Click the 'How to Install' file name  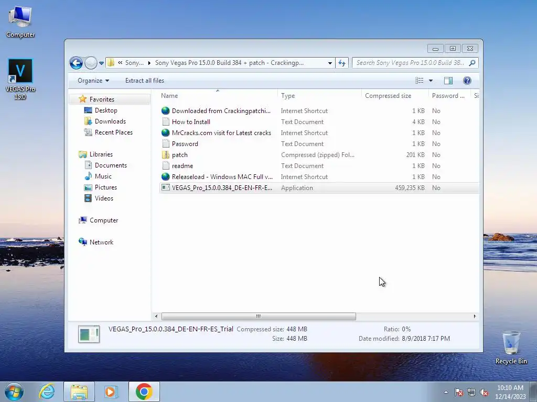(x=191, y=121)
